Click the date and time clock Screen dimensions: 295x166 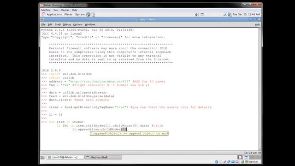click(x=246, y=14)
